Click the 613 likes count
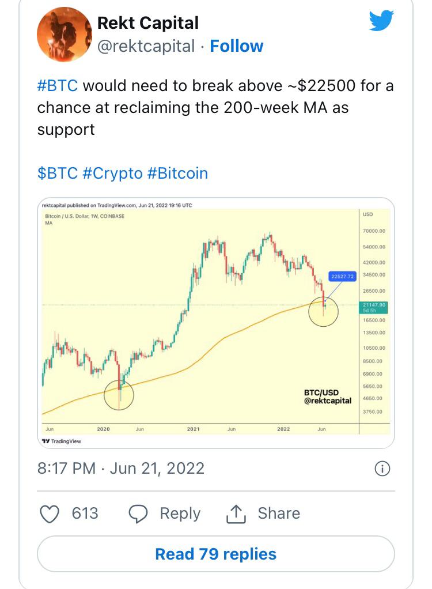 click(85, 514)
